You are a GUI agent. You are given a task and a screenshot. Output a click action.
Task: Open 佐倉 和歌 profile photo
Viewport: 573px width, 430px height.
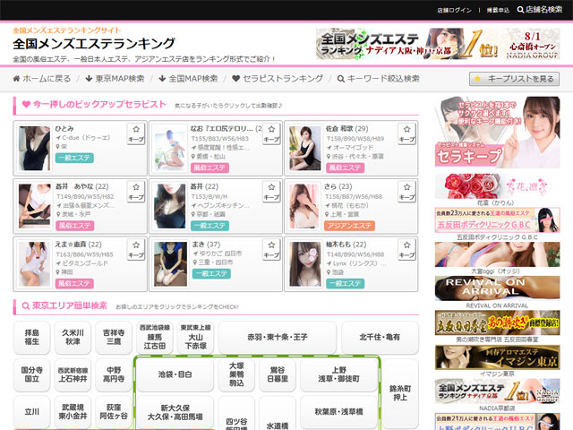(305, 148)
